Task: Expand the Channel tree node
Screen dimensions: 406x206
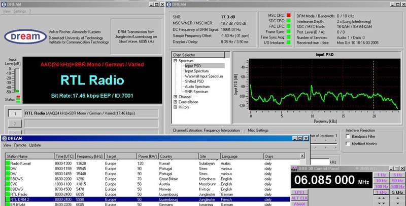Action: (x=175, y=97)
